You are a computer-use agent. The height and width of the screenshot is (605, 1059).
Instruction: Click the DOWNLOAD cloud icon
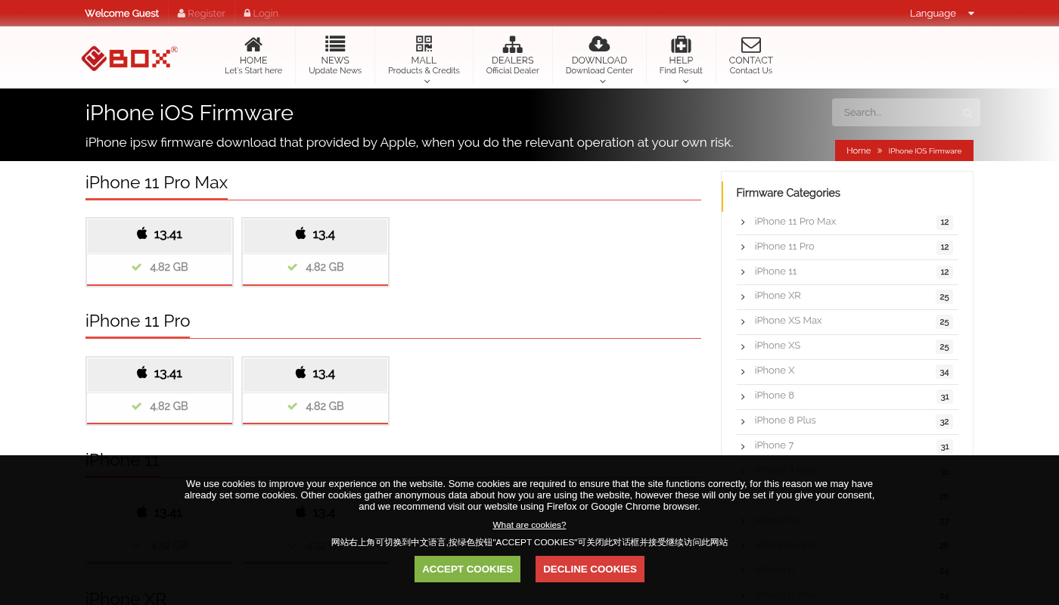[x=599, y=44]
